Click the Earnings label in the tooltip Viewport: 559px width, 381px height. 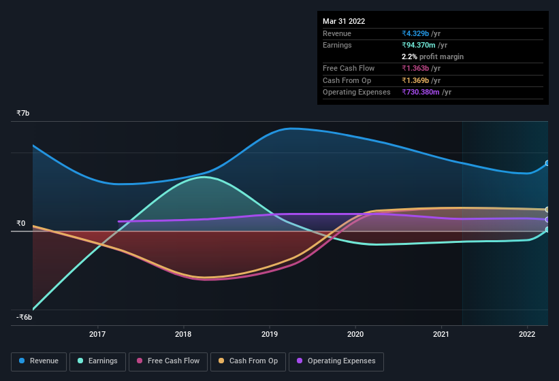pyautogui.click(x=337, y=45)
